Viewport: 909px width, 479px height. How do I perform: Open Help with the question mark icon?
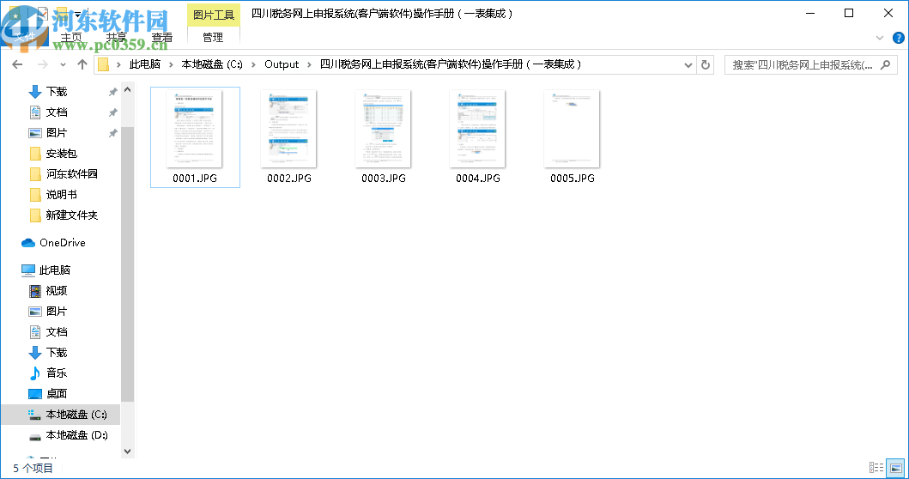899,39
